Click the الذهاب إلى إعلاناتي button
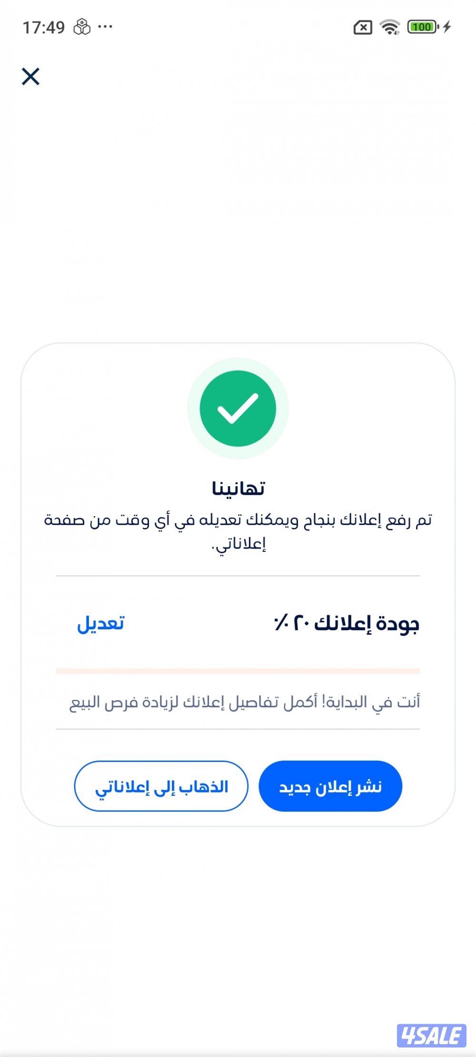476x1057 pixels. [161, 786]
